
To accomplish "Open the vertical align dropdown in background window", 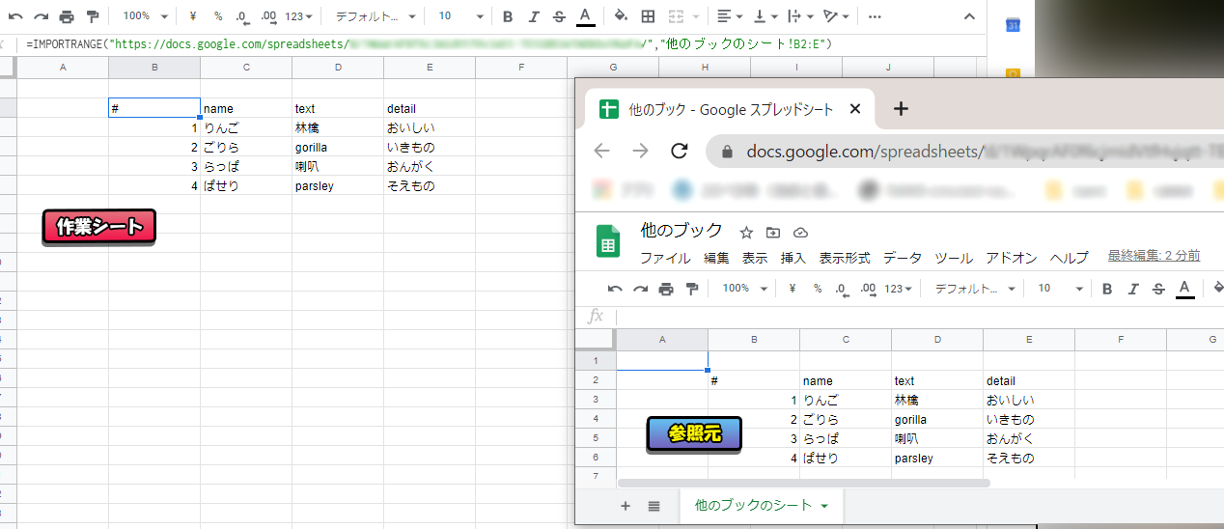I will tap(765, 16).
